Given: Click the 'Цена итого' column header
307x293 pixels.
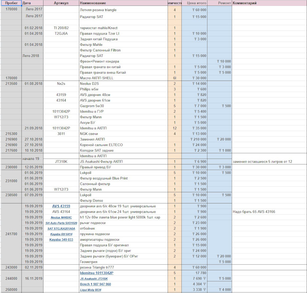Looking at the screenshot, I should [x=194, y=3].
